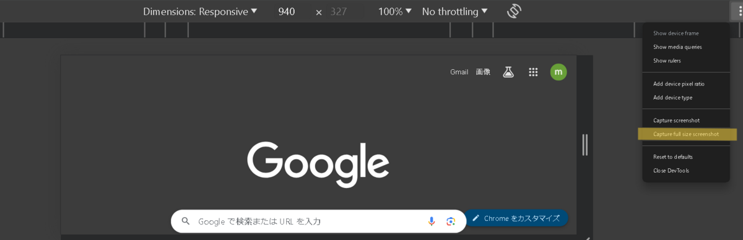Open the 100% zoom dropdown
The image size is (743, 240).
coord(395,11)
